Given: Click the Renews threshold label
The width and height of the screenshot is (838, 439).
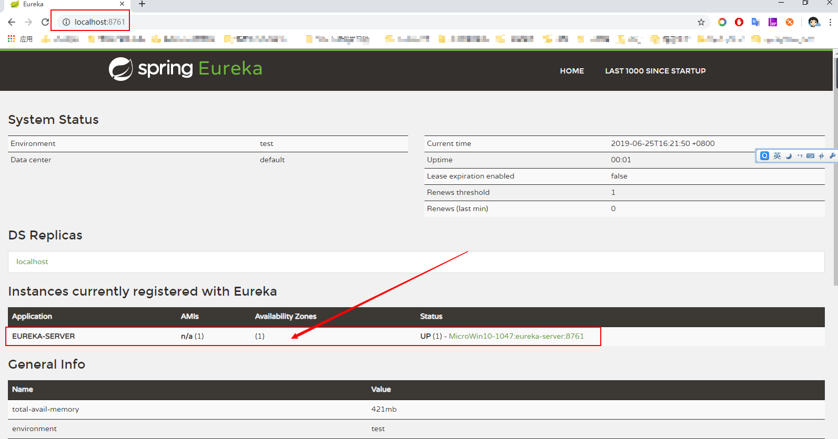Looking at the screenshot, I should coord(458,192).
